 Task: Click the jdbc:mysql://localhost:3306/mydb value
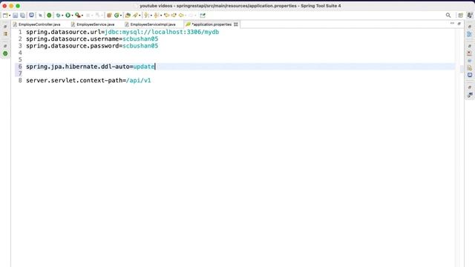click(x=162, y=32)
